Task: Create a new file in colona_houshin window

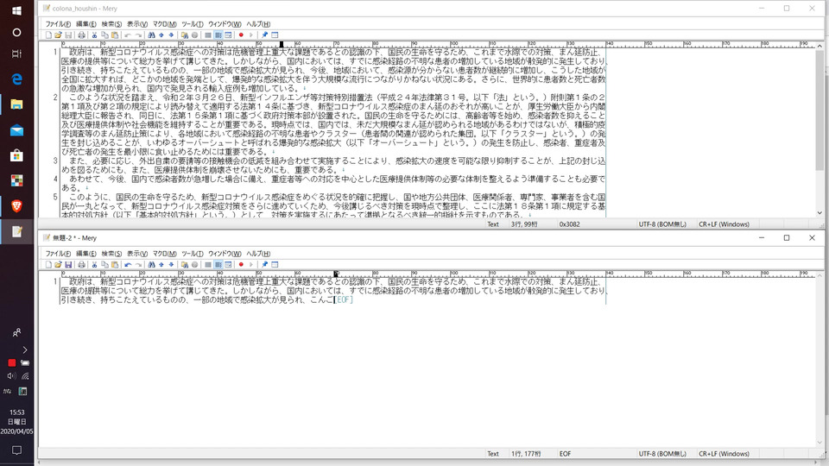Action: click(48, 35)
